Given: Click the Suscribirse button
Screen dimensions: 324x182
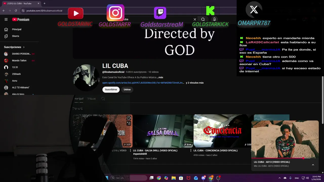Looking at the screenshot, I should point(111,89).
